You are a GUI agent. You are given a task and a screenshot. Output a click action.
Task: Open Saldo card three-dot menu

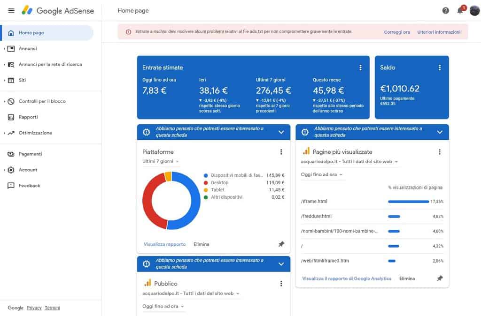(x=440, y=68)
